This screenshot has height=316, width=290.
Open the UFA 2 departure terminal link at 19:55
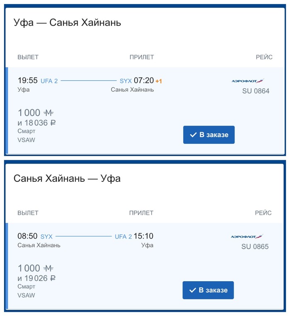click(49, 81)
